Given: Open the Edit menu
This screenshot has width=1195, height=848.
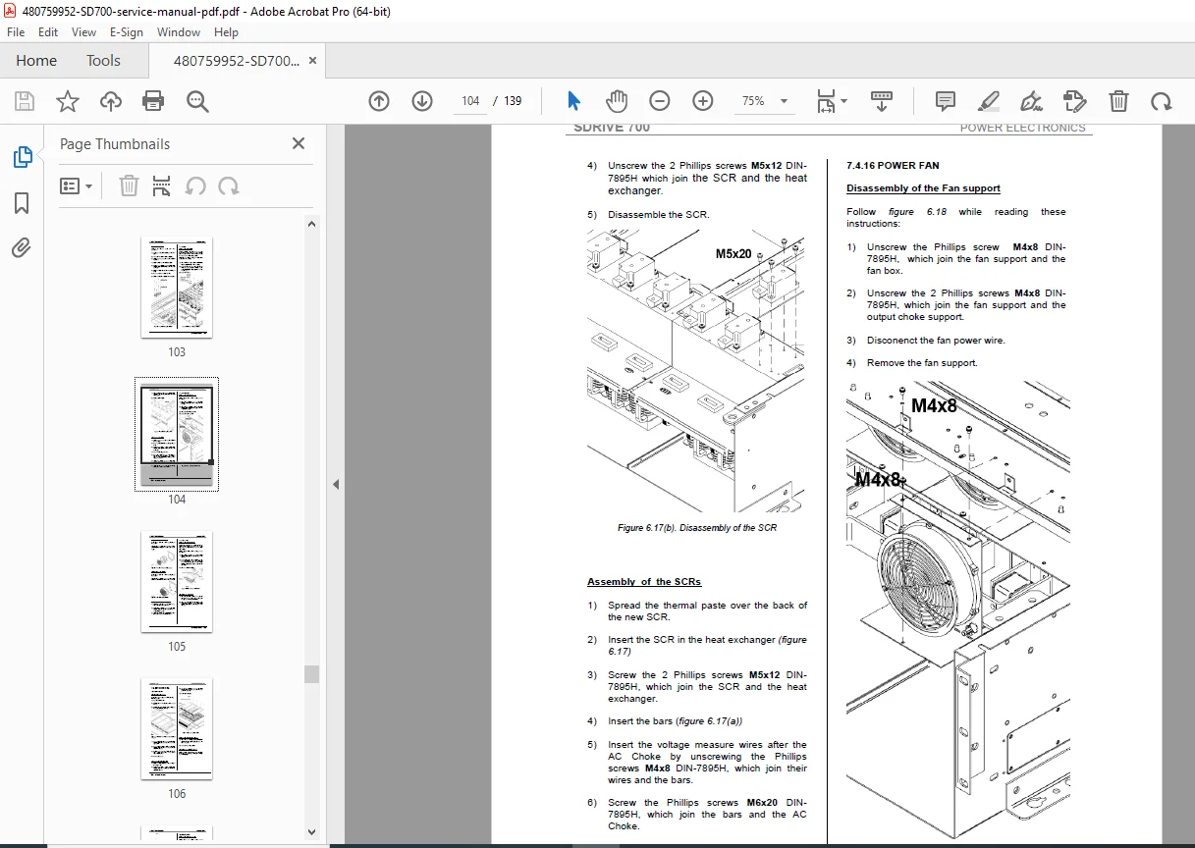Looking at the screenshot, I should pyautogui.click(x=48, y=32).
